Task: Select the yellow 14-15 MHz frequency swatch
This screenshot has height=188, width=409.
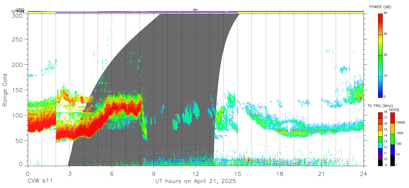Action: [x=380, y=133]
